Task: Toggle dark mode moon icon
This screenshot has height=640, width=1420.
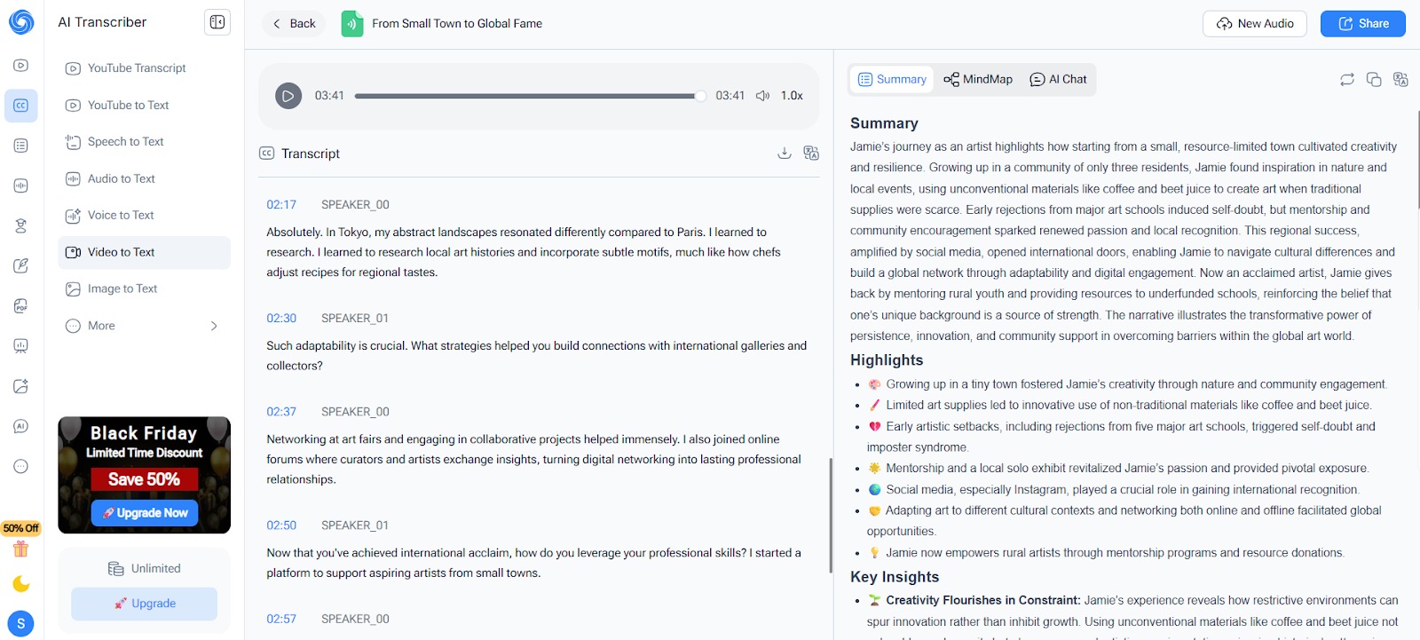Action: [21, 583]
